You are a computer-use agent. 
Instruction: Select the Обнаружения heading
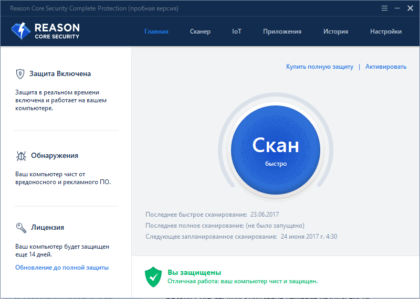(55, 155)
